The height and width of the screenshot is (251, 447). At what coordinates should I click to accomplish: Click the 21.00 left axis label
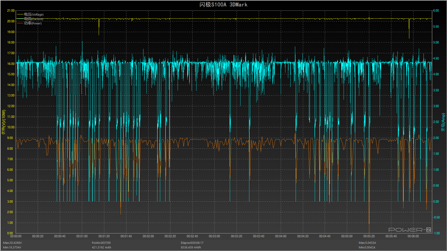[10, 10]
